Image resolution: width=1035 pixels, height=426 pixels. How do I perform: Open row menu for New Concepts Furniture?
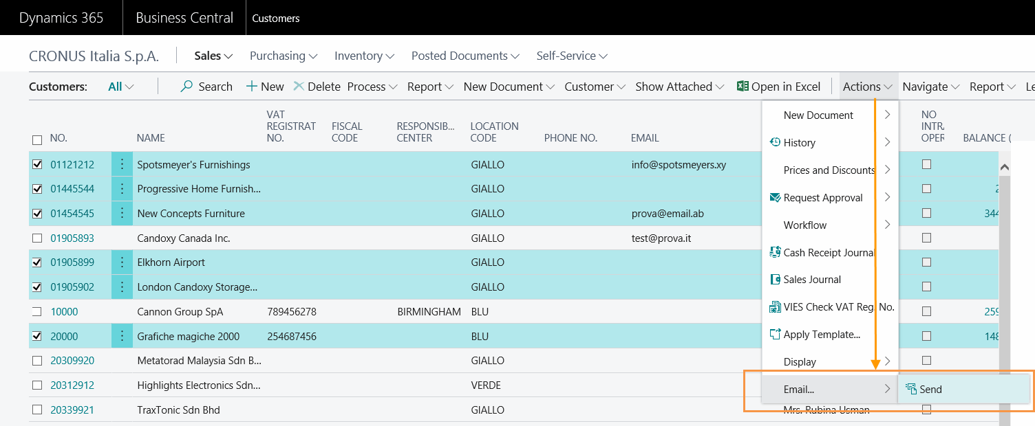pyautogui.click(x=122, y=214)
